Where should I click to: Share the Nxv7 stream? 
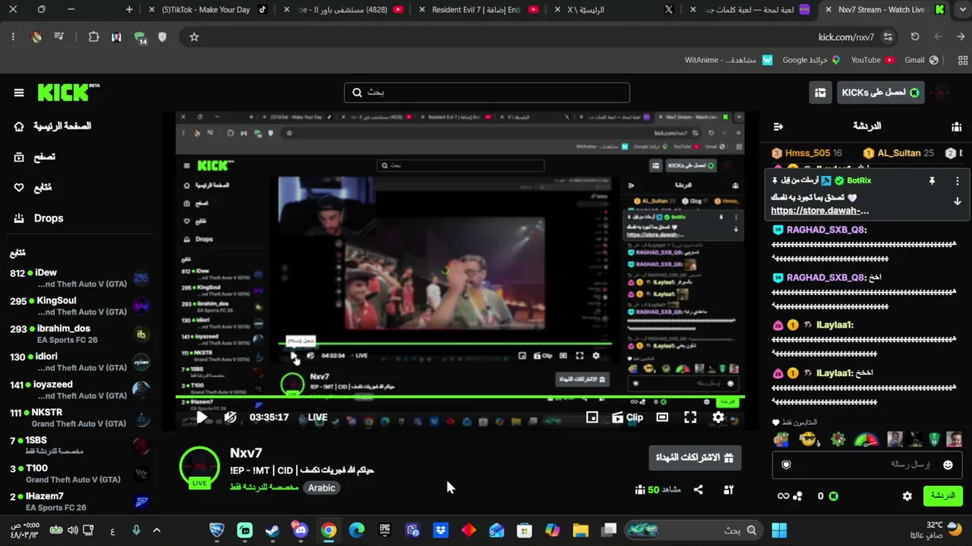pos(699,490)
